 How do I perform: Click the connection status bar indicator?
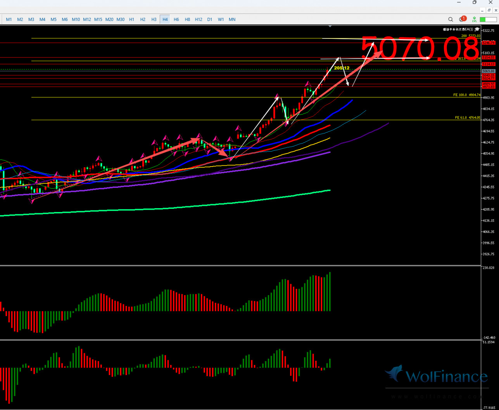(x=488, y=19)
